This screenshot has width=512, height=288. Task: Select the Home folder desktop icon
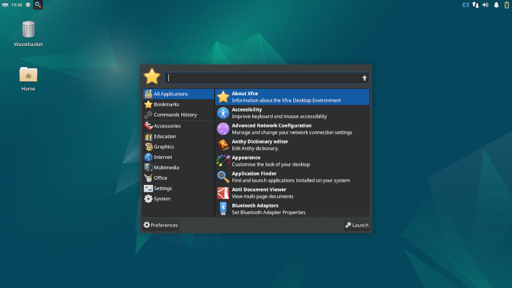[28, 75]
